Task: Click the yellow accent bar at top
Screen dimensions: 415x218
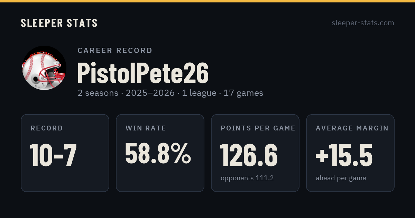Action: click(x=207, y=1)
